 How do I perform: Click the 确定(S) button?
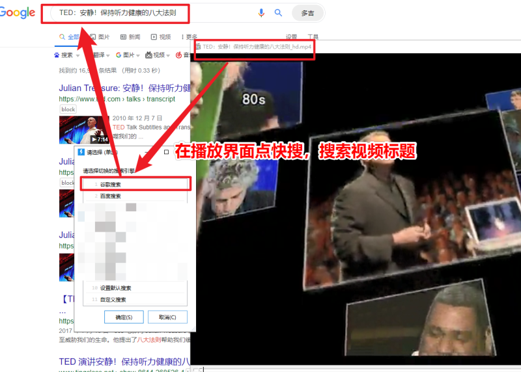tap(124, 317)
